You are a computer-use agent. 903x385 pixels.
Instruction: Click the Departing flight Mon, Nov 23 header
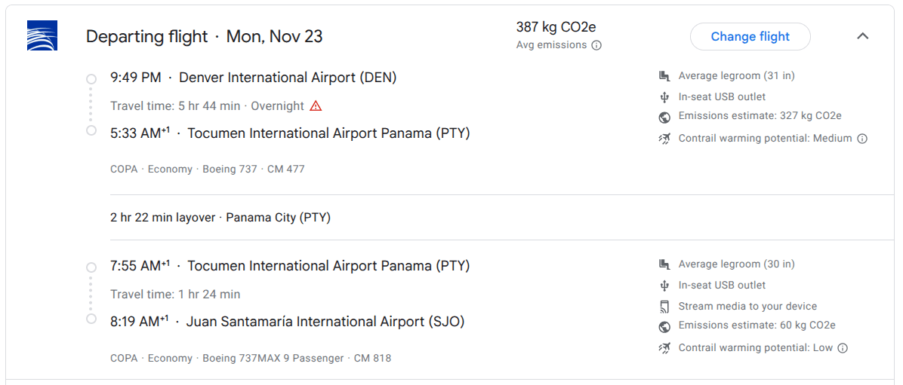click(205, 37)
